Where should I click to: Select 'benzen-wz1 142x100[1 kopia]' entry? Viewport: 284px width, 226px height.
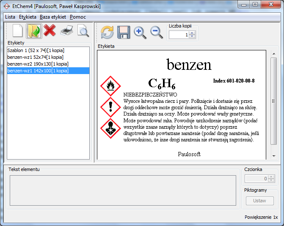(48, 71)
